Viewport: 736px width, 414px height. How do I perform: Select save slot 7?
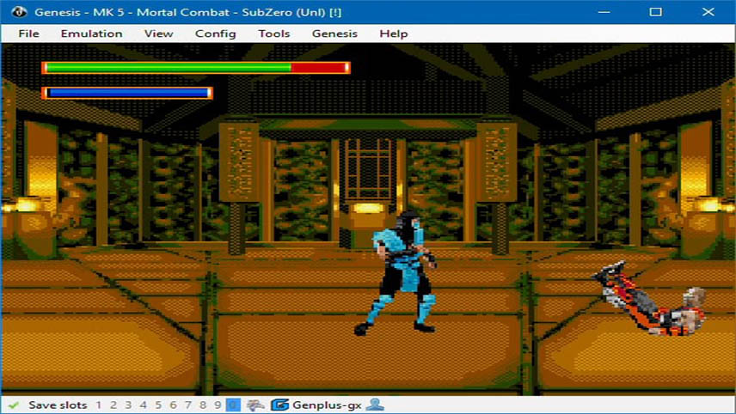[x=188, y=405]
